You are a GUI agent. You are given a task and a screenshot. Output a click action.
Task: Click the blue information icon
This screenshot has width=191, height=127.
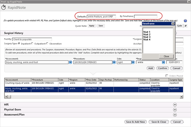(185, 21)
